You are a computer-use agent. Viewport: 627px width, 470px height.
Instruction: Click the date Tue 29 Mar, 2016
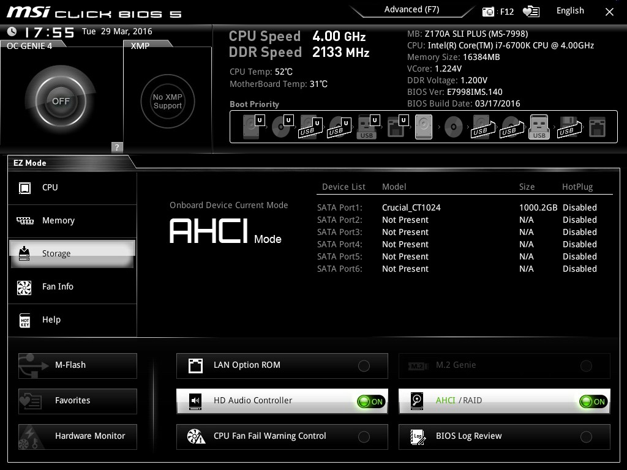117,31
